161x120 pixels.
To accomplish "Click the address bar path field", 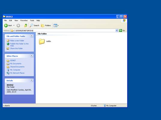I will click(x=63, y=30).
